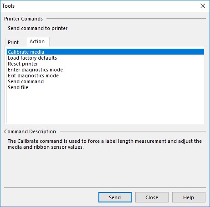Close the Tools dialog with X

203,6
